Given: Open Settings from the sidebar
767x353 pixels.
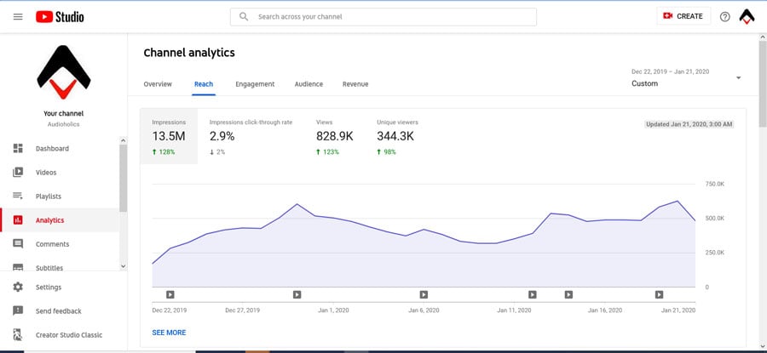Looking at the screenshot, I should coord(49,288).
